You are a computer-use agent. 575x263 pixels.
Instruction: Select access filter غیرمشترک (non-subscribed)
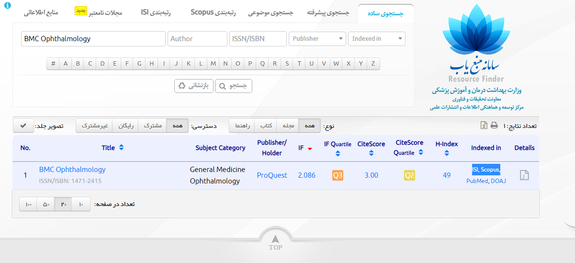click(x=94, y=126)
